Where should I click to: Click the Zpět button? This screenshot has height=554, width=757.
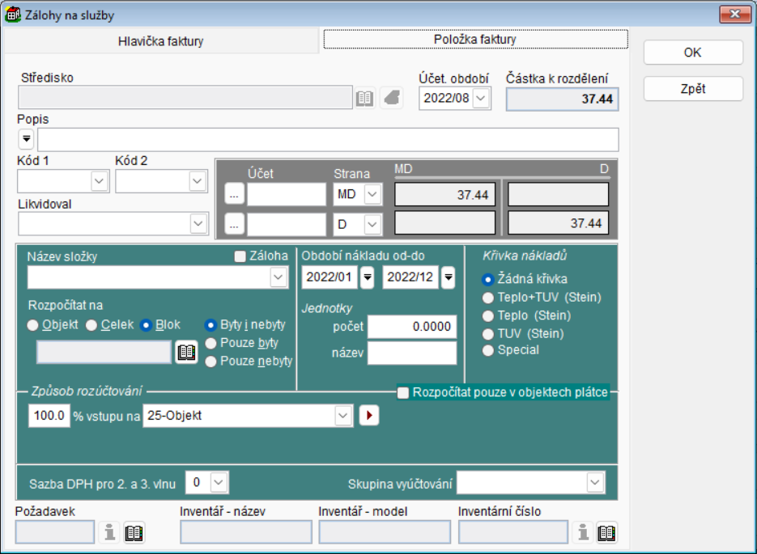693,89
